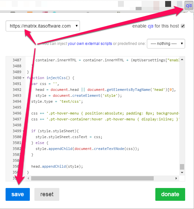Click the horizontal scroll left arrow

tap(28, 178)
